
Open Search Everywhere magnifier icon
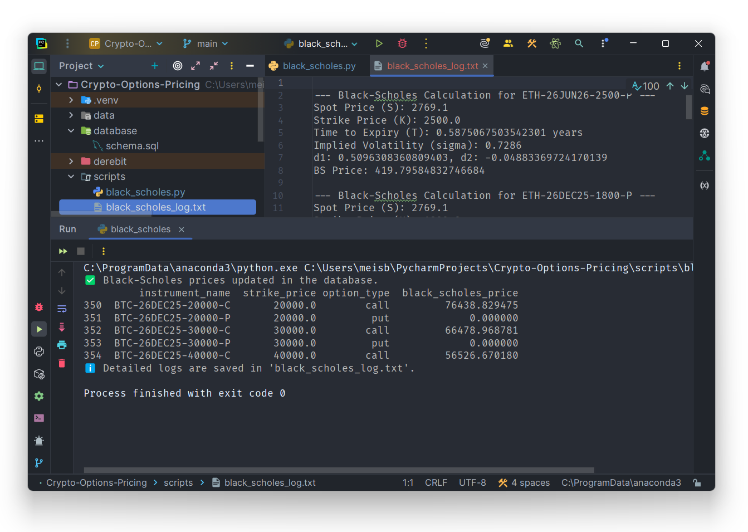click(x=579, y=43)
